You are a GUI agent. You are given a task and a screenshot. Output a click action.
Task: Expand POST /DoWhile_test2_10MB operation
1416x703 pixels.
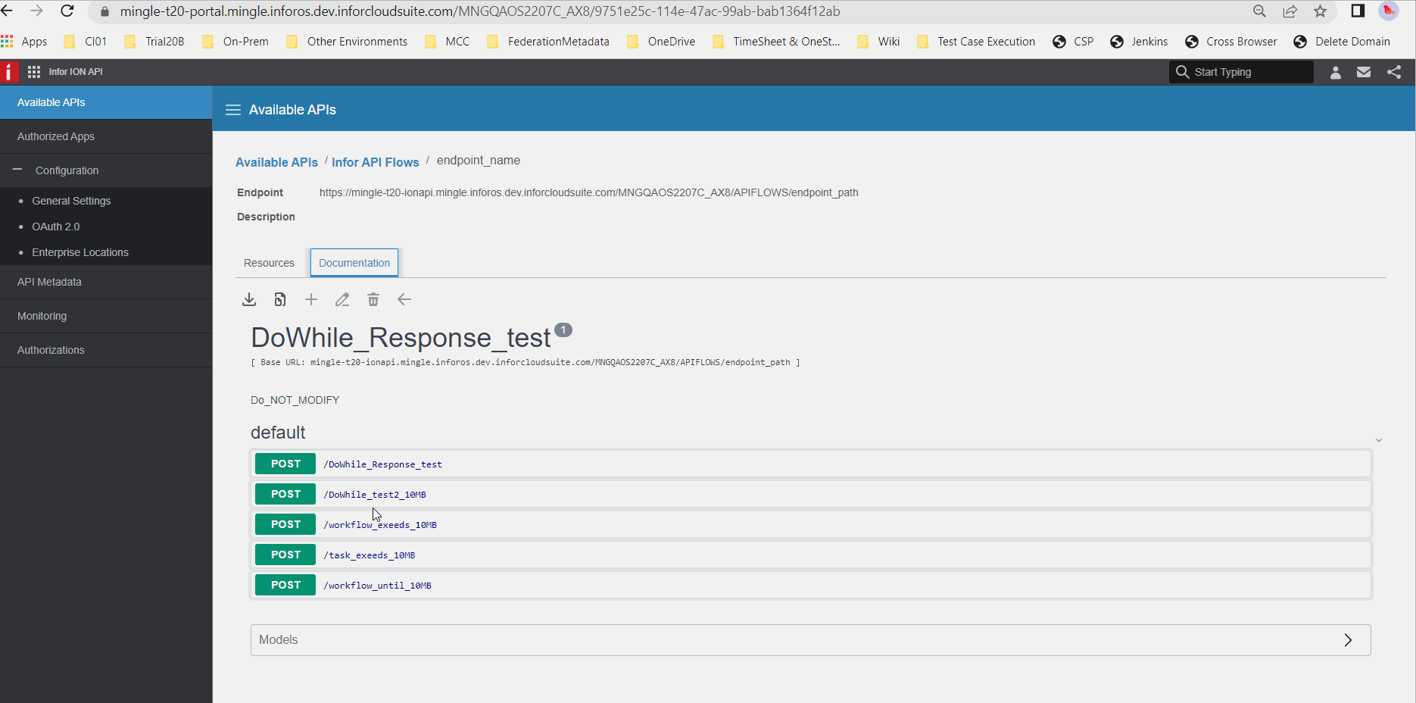[x=811, y=494]
